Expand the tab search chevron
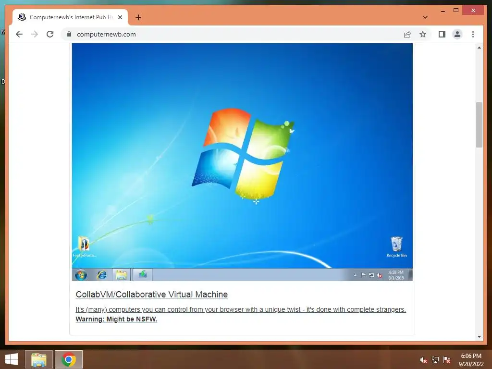The height and width of the screenshot is (369, 492). point(425,17)
